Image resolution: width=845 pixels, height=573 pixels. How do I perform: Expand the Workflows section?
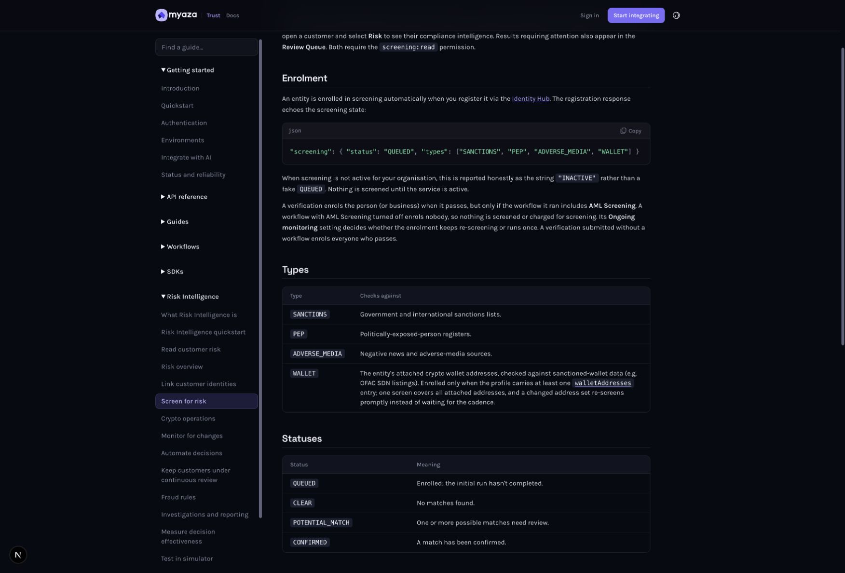point(180,247)
